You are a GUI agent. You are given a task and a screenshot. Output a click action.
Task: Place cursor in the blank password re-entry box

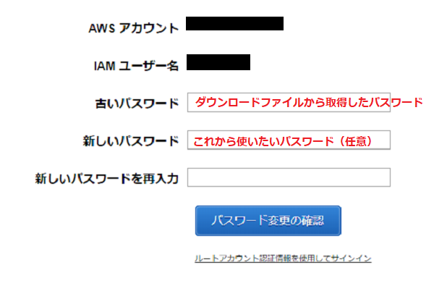tap(289, 177)
